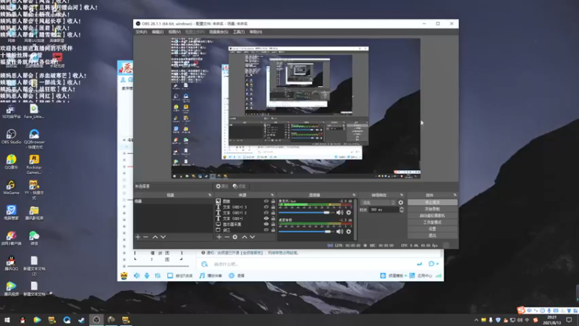
Task: Adjust transition duration stepper arrows
Action: [402, 209]
